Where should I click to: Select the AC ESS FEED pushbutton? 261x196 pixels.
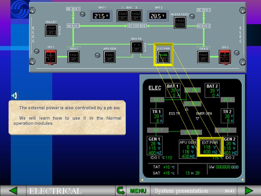[x=179, y=22]
